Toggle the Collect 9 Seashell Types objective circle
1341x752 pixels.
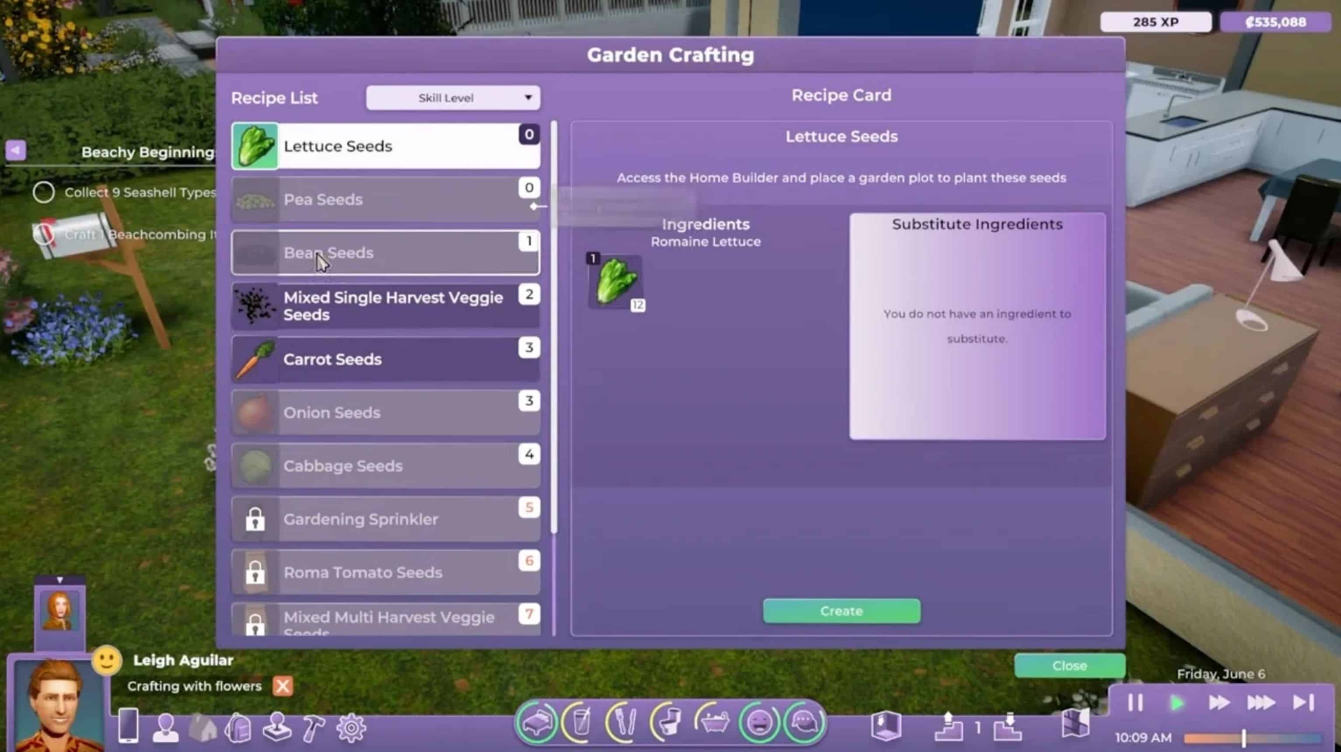pos(44,192)
